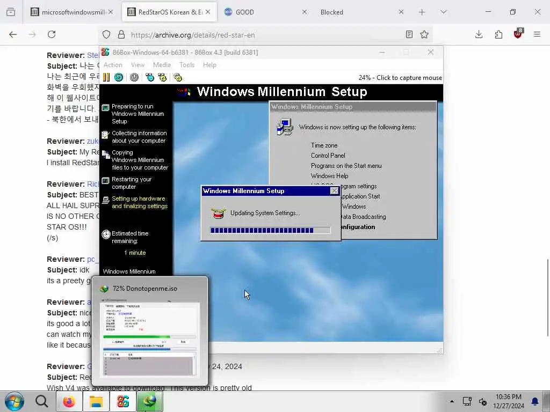The height and width of the screenshot is (412, 550).
Task: Open the notifications bell in taskbar
Action: coord(535,401)
